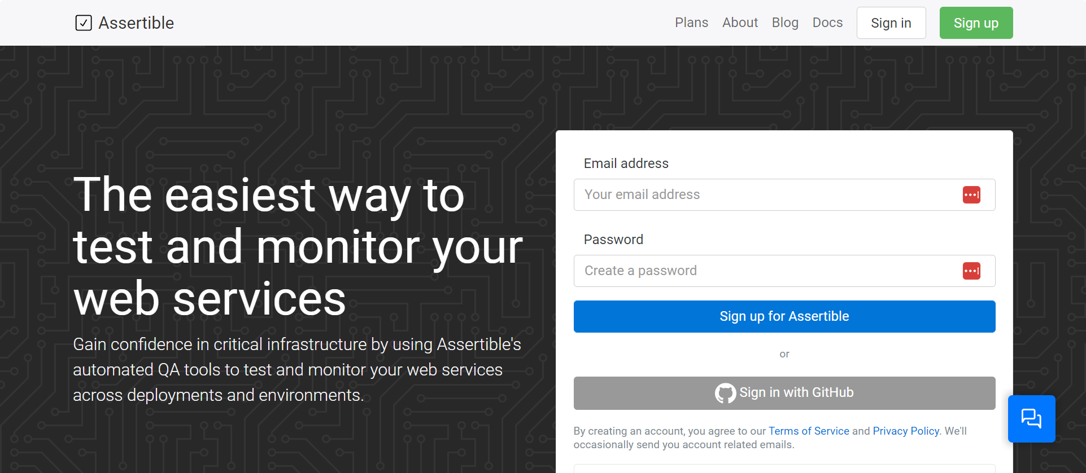Click the Assertible brand name text
The height and width of the screenshot is (473, 1086).
point(136,23)
